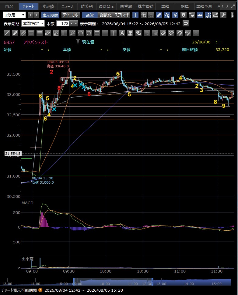Click the 本数 input field showing 173
Viewport: 238px width, 295px height.
pyautogui.click(x=63, y=23)
